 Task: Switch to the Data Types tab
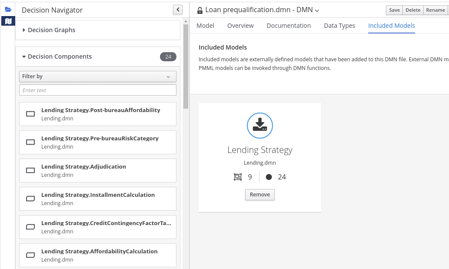tap(339, 26)
